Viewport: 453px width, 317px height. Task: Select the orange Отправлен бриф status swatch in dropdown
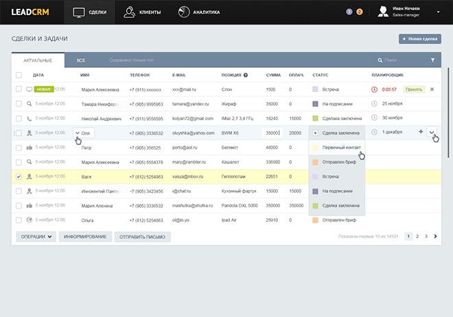tap(315, 162)
